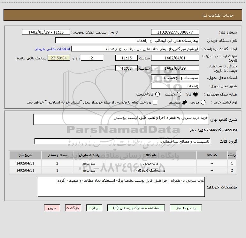Click the remaining days field showing 2

click(x=92, y=58)
